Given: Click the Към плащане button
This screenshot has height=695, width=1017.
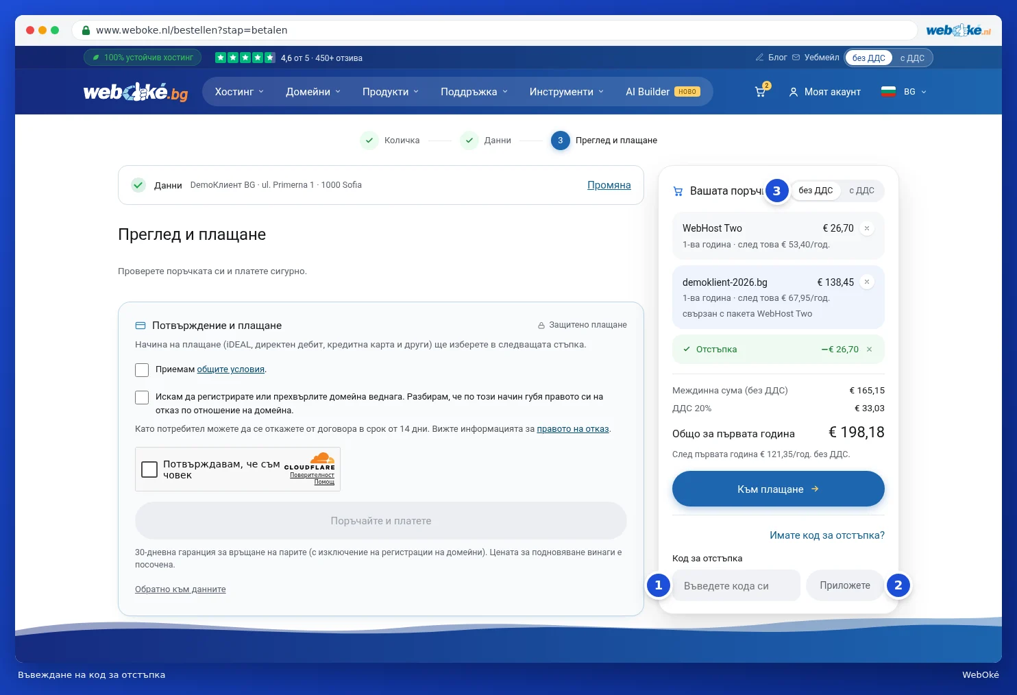Looking at the screenshot, I should pos(778,489).
